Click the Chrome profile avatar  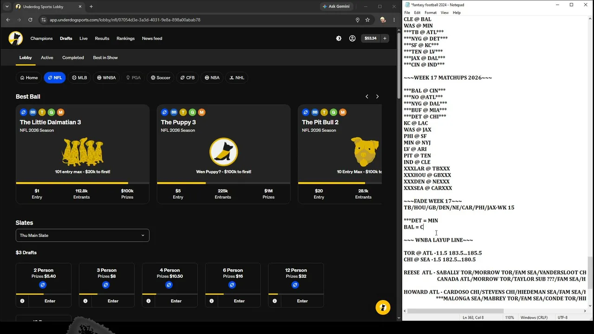[383, 20]
